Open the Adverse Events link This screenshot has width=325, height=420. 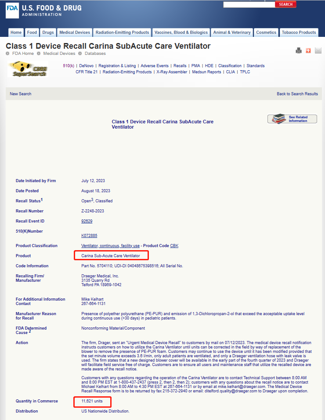click(x=155, y=66)
